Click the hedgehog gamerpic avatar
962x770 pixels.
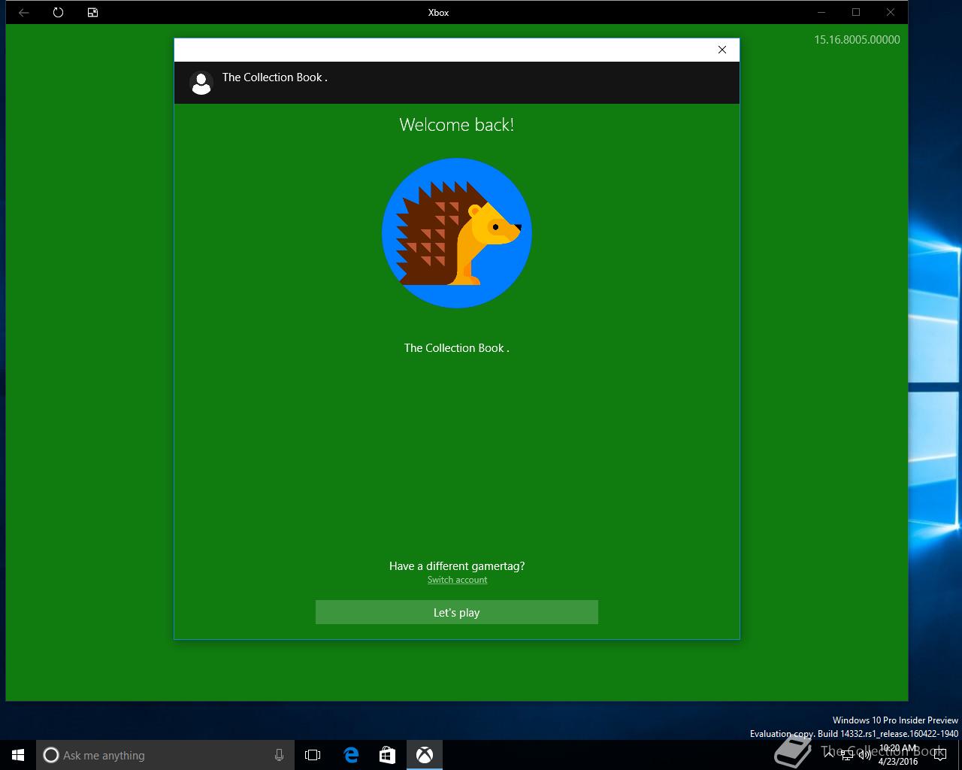click(457, 233)
